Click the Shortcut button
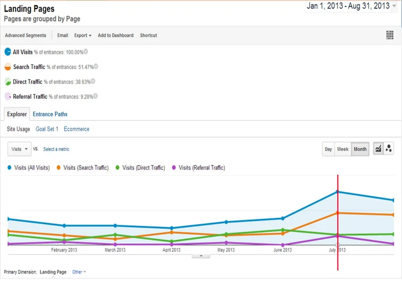The width and height of the screenshot is (402, 302). 148,35
